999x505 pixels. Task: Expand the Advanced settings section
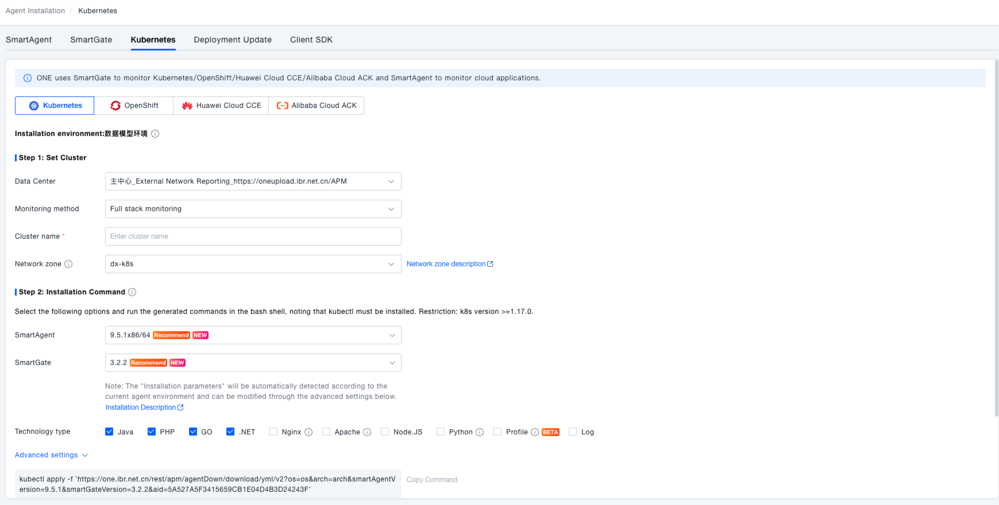(x=51, y=455)
